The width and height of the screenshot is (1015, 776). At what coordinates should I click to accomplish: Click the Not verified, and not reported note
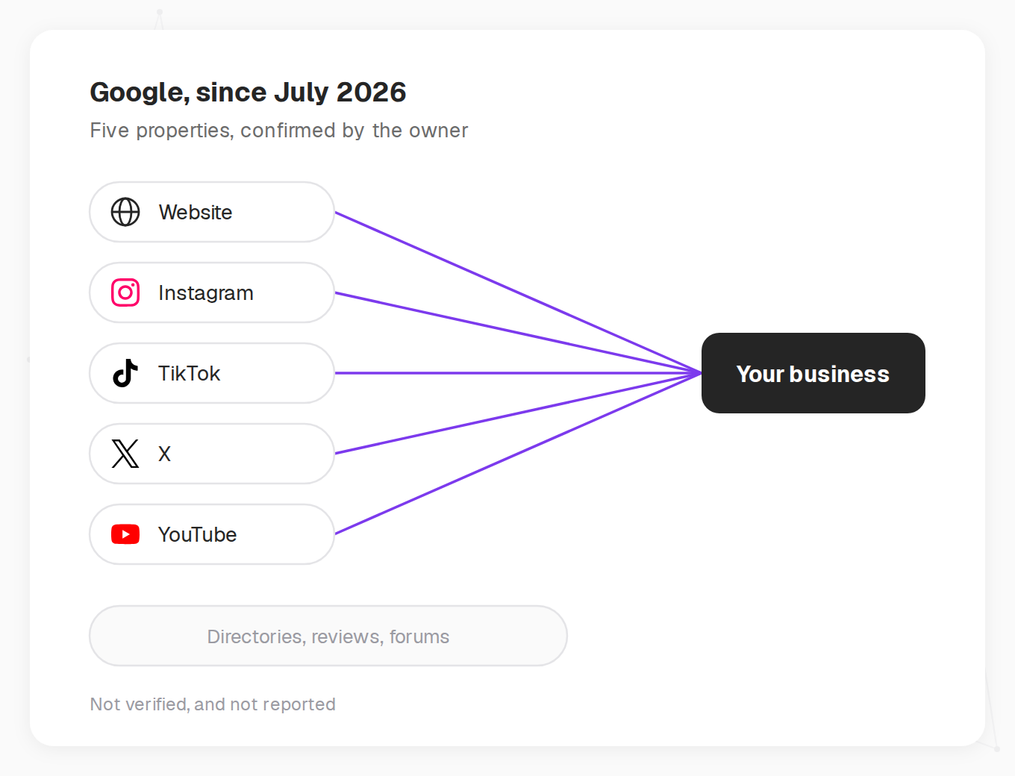pos(213,704)
